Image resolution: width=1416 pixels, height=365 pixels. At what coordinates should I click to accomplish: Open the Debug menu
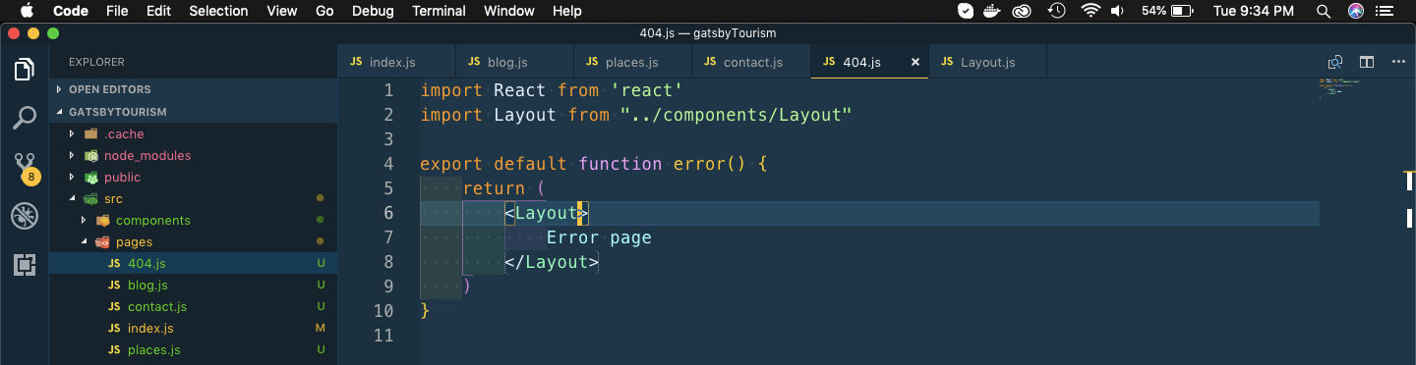click(x=373, y=11)
